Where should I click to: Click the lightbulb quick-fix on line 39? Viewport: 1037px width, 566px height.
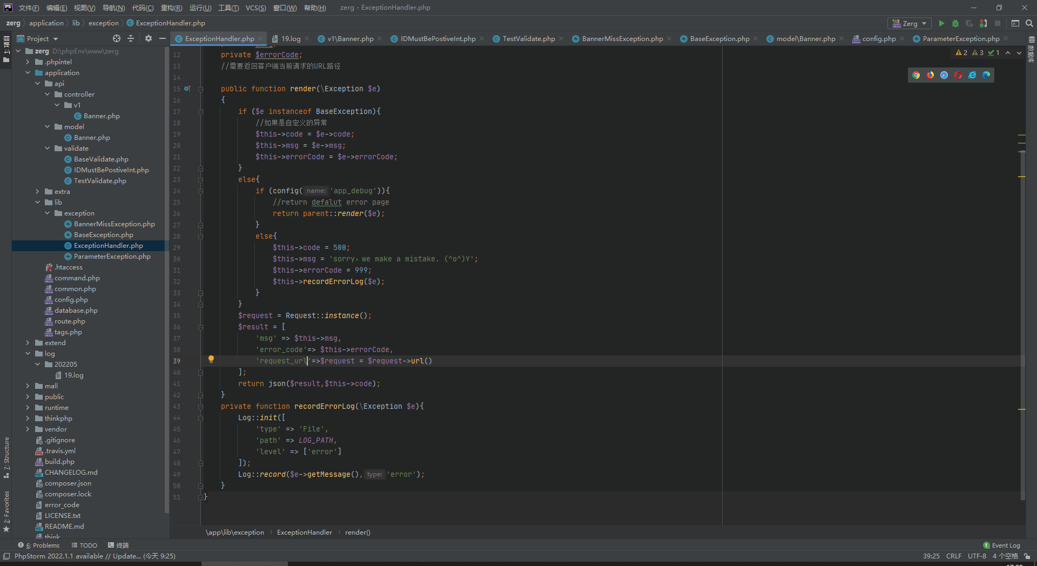point(211,359)
